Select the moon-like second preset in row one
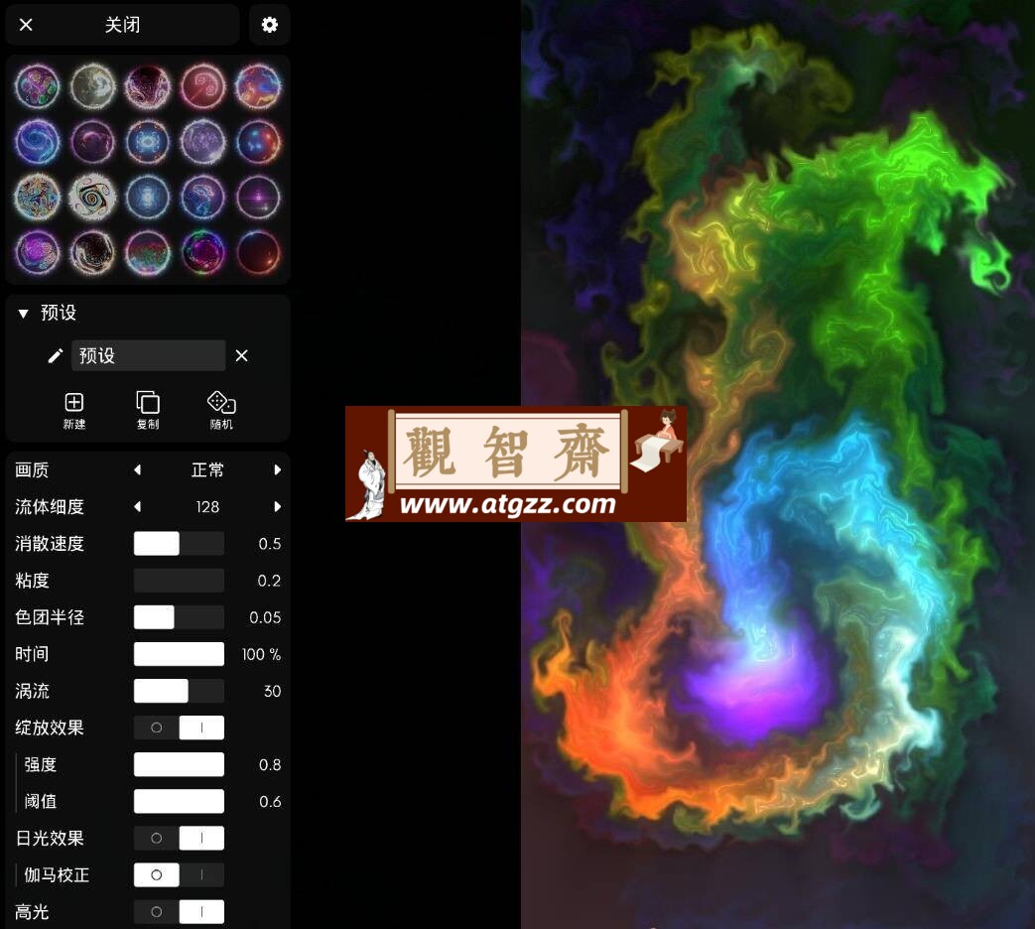This screenshot has width=1035, height=929. point(93,86)
